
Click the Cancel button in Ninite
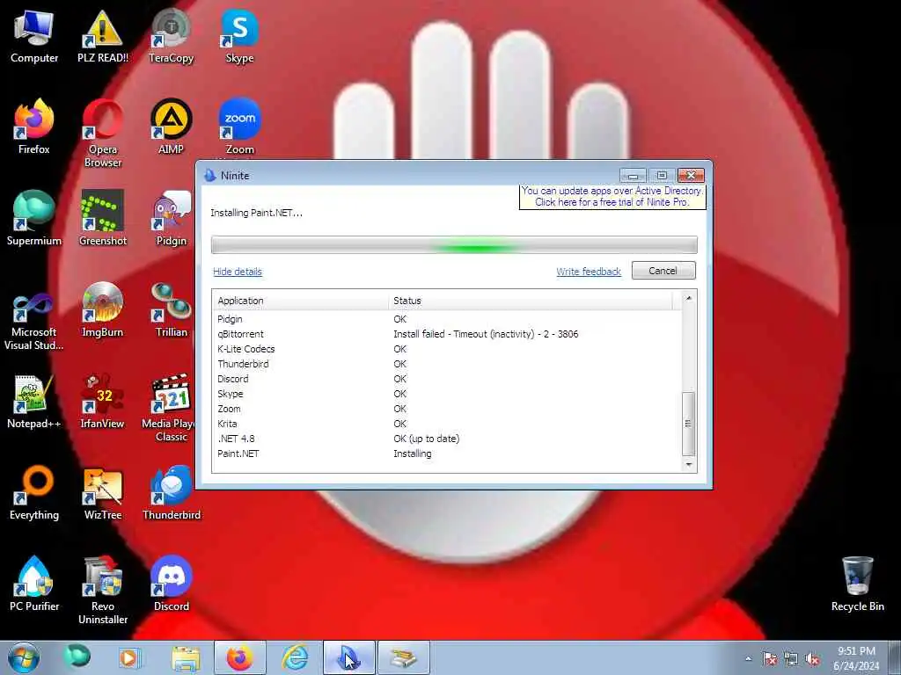coord(663,271)
